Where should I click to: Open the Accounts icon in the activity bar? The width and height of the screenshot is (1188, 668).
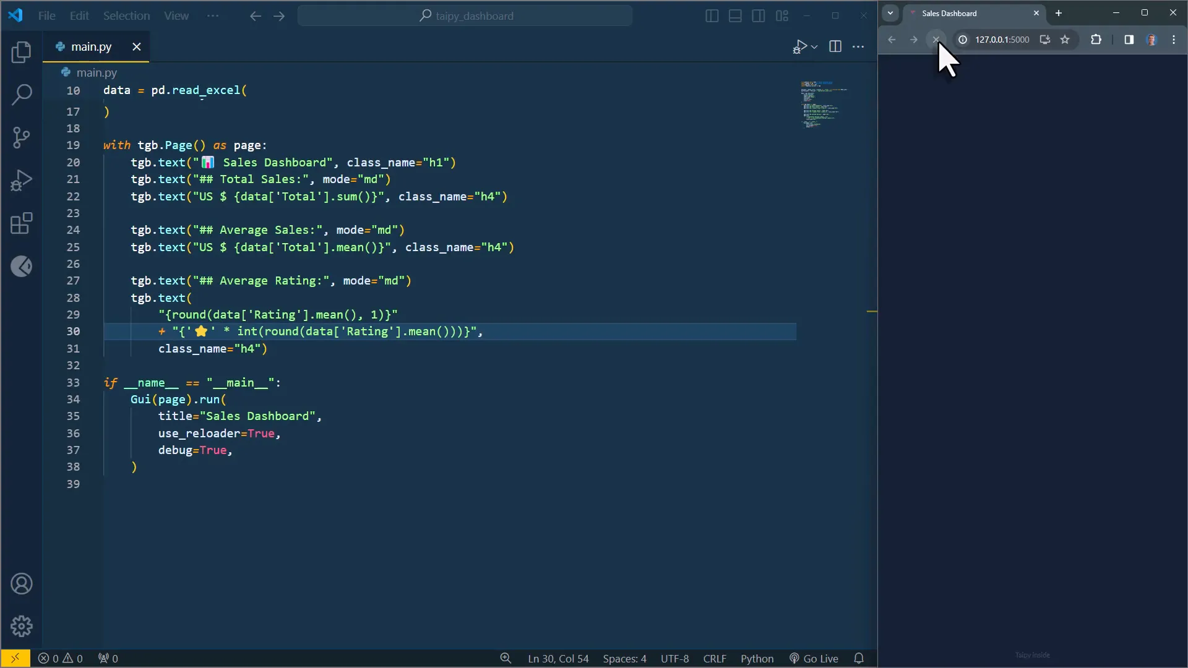click(x=22, y=584)
